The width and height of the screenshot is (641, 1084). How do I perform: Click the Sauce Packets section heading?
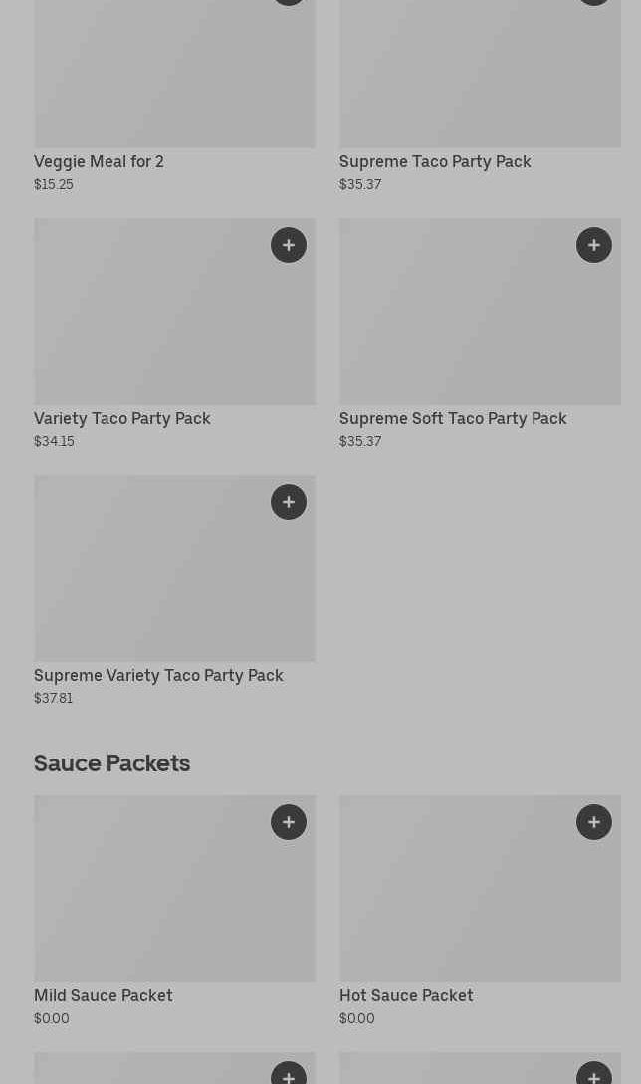tap(111, 762)
